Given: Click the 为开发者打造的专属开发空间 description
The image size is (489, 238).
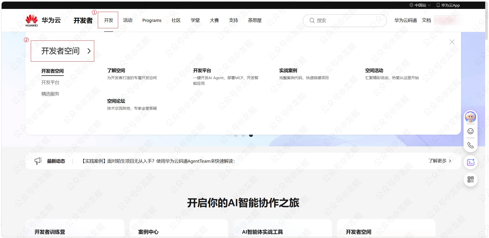Looking at the screenshot, I should point(132,78).
